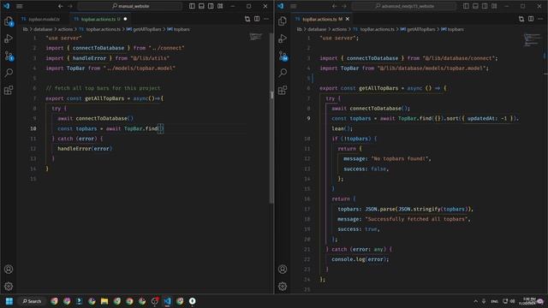The width and height of the screenshot is (548, 308).
Task: Switch to topbar.model.ts tab
Action: click(x=43, y=19)
